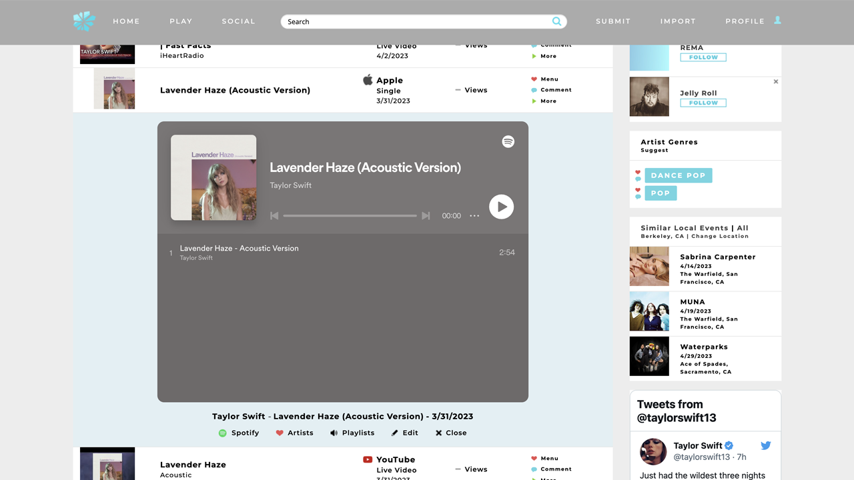The height and width of the screenshot is (480, 854).
Task: Select track Lavender Haze - Acoustic Version
Action: pyautogui.click(x=343, y=253)
